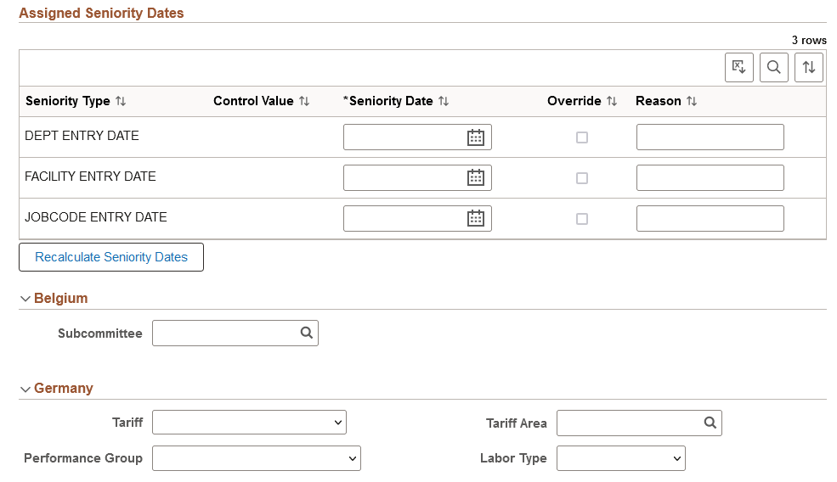Open the Tariff dropdown
Viewport: 837px width, 482px height.
pyautogui.click(x=249, y=423)
